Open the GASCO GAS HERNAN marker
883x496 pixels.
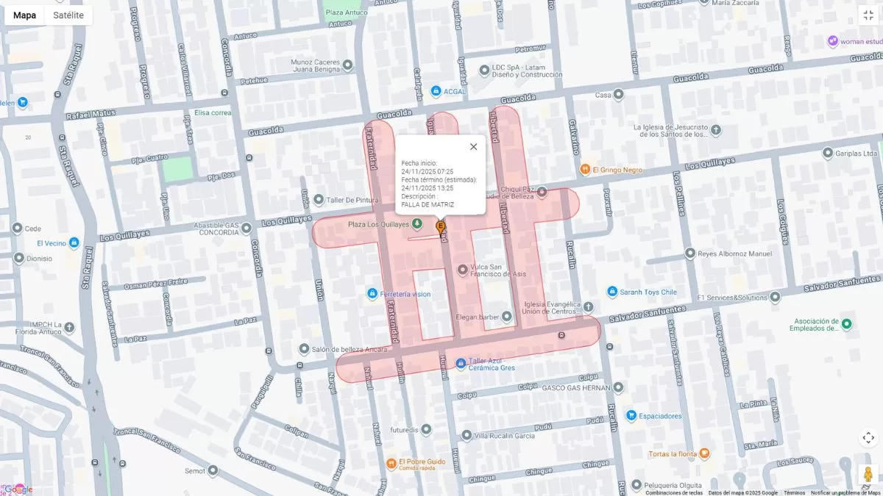pyautogui.click(x=618, y=387)
